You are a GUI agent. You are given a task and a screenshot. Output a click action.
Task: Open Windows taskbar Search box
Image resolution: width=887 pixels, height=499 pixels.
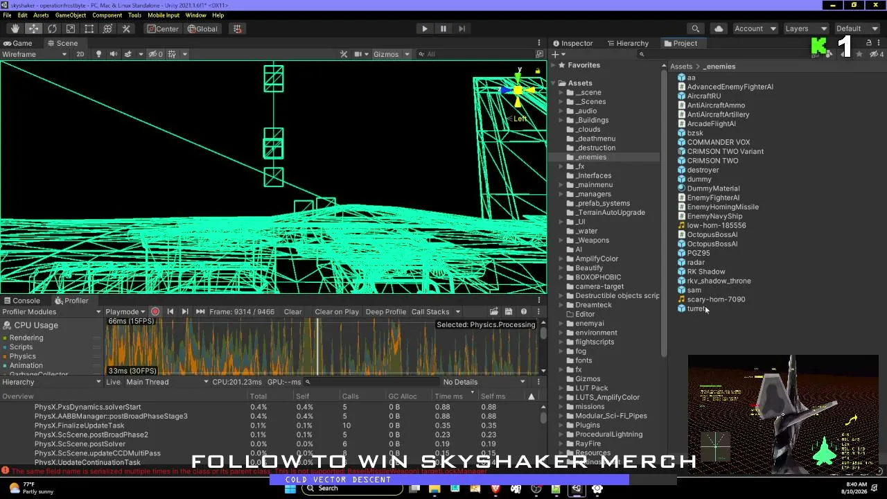[352, 489]
